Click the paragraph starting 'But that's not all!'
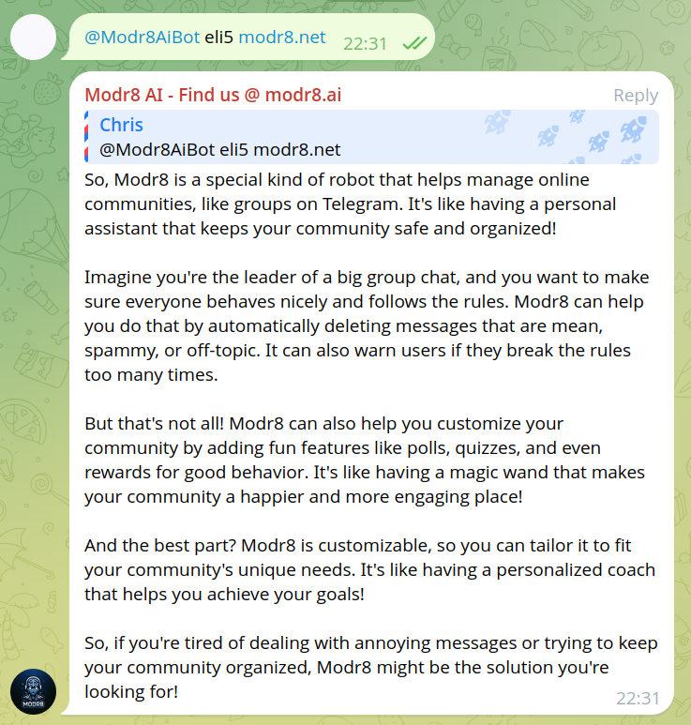The height and width of the screenshot is (725, 691). (364, 460)
